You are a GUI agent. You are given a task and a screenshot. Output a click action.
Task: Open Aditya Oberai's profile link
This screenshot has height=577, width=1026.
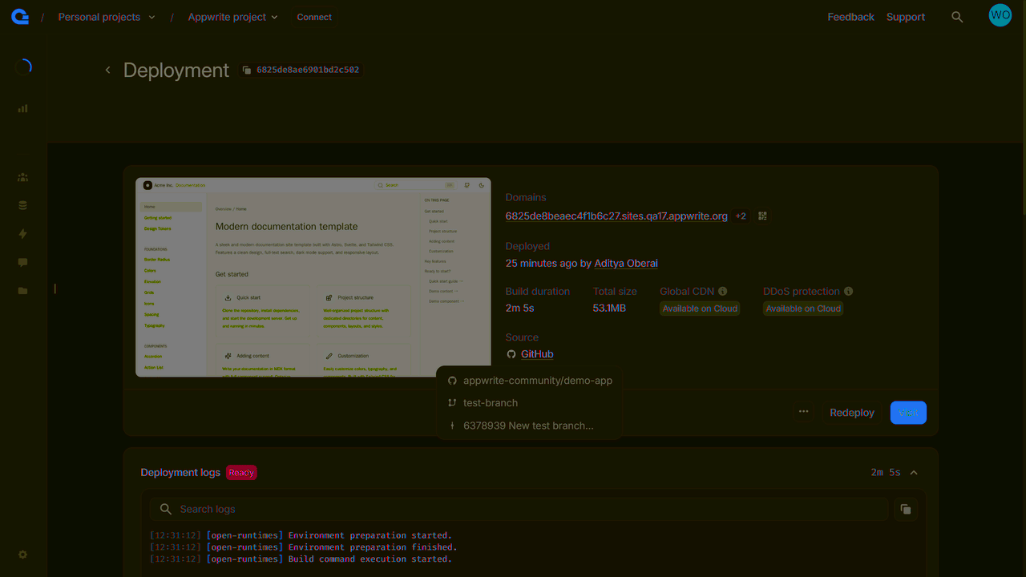(x=625, y=263)
